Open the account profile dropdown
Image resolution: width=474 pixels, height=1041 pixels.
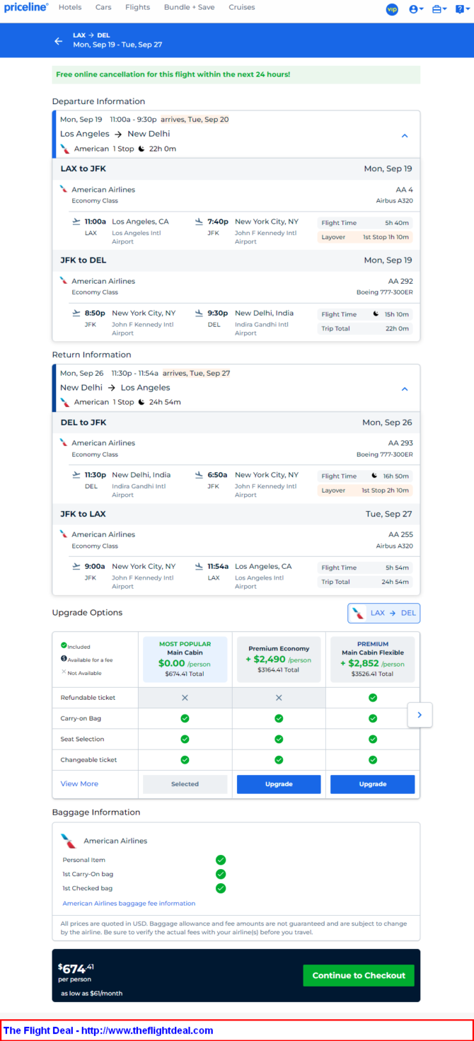pos(416,9)
